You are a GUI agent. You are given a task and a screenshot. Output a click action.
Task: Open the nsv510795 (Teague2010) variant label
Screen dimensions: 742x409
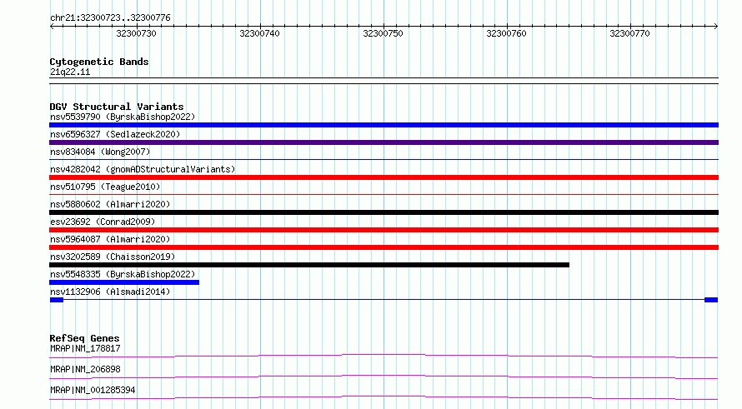click(x=105, y=187)
